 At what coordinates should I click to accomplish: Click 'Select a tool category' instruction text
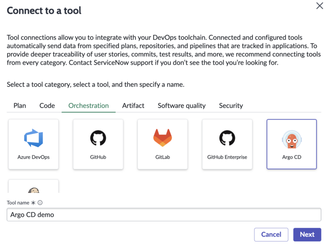pyautogui.click(x=95, y=85)
